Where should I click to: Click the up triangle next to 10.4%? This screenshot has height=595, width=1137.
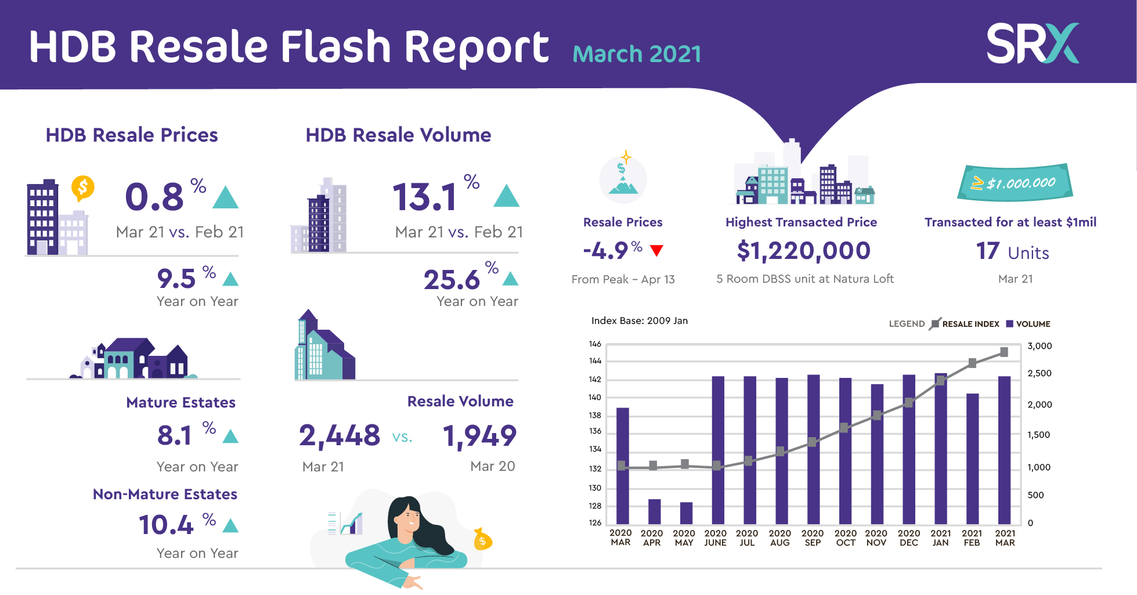coord(231,527)
